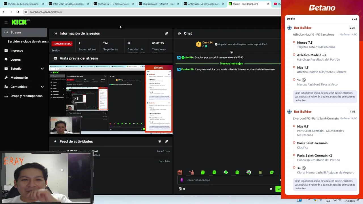This screenshot has height=204, width=363.
Task: Click the purple microphone icon in message box
Action: tap(182, 180)
